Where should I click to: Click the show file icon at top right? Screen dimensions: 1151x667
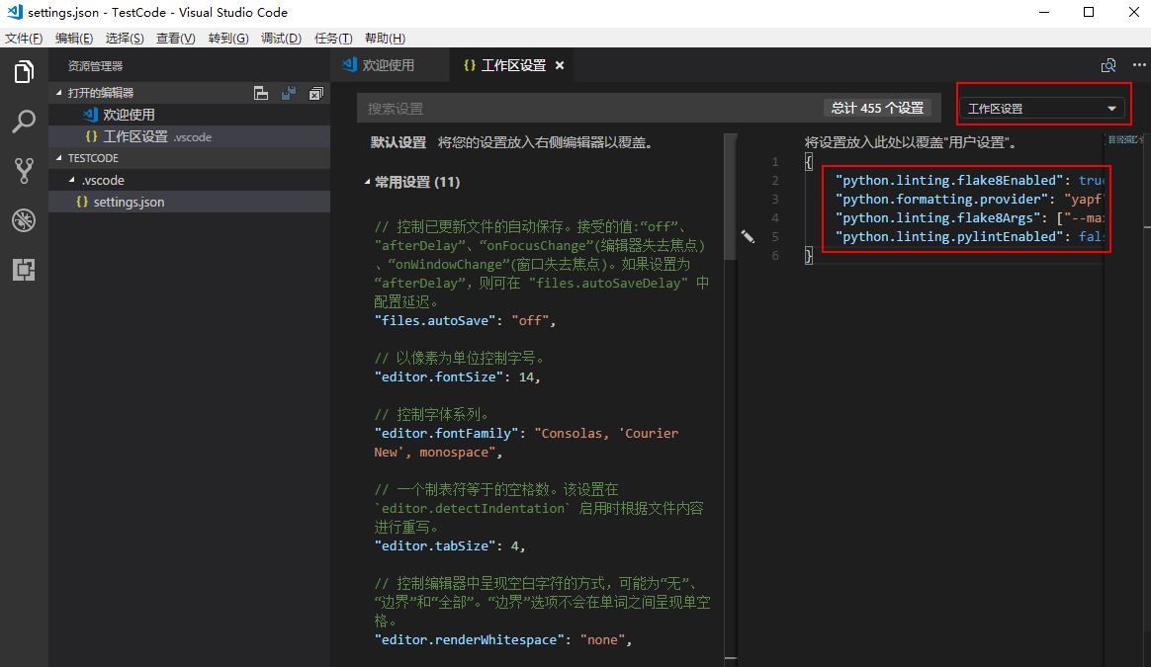point(1108,65)
